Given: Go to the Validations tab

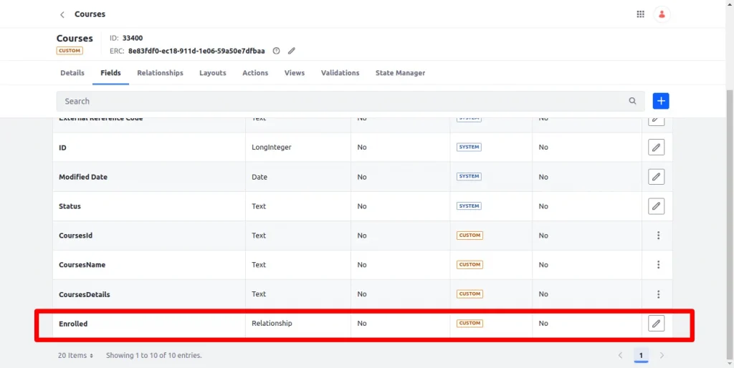Looking at the screenshot, I should coord(340,73).
